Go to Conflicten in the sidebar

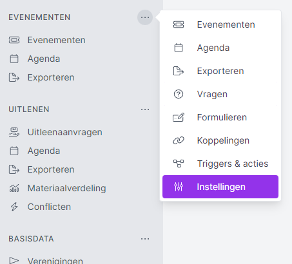coord(49,207)
